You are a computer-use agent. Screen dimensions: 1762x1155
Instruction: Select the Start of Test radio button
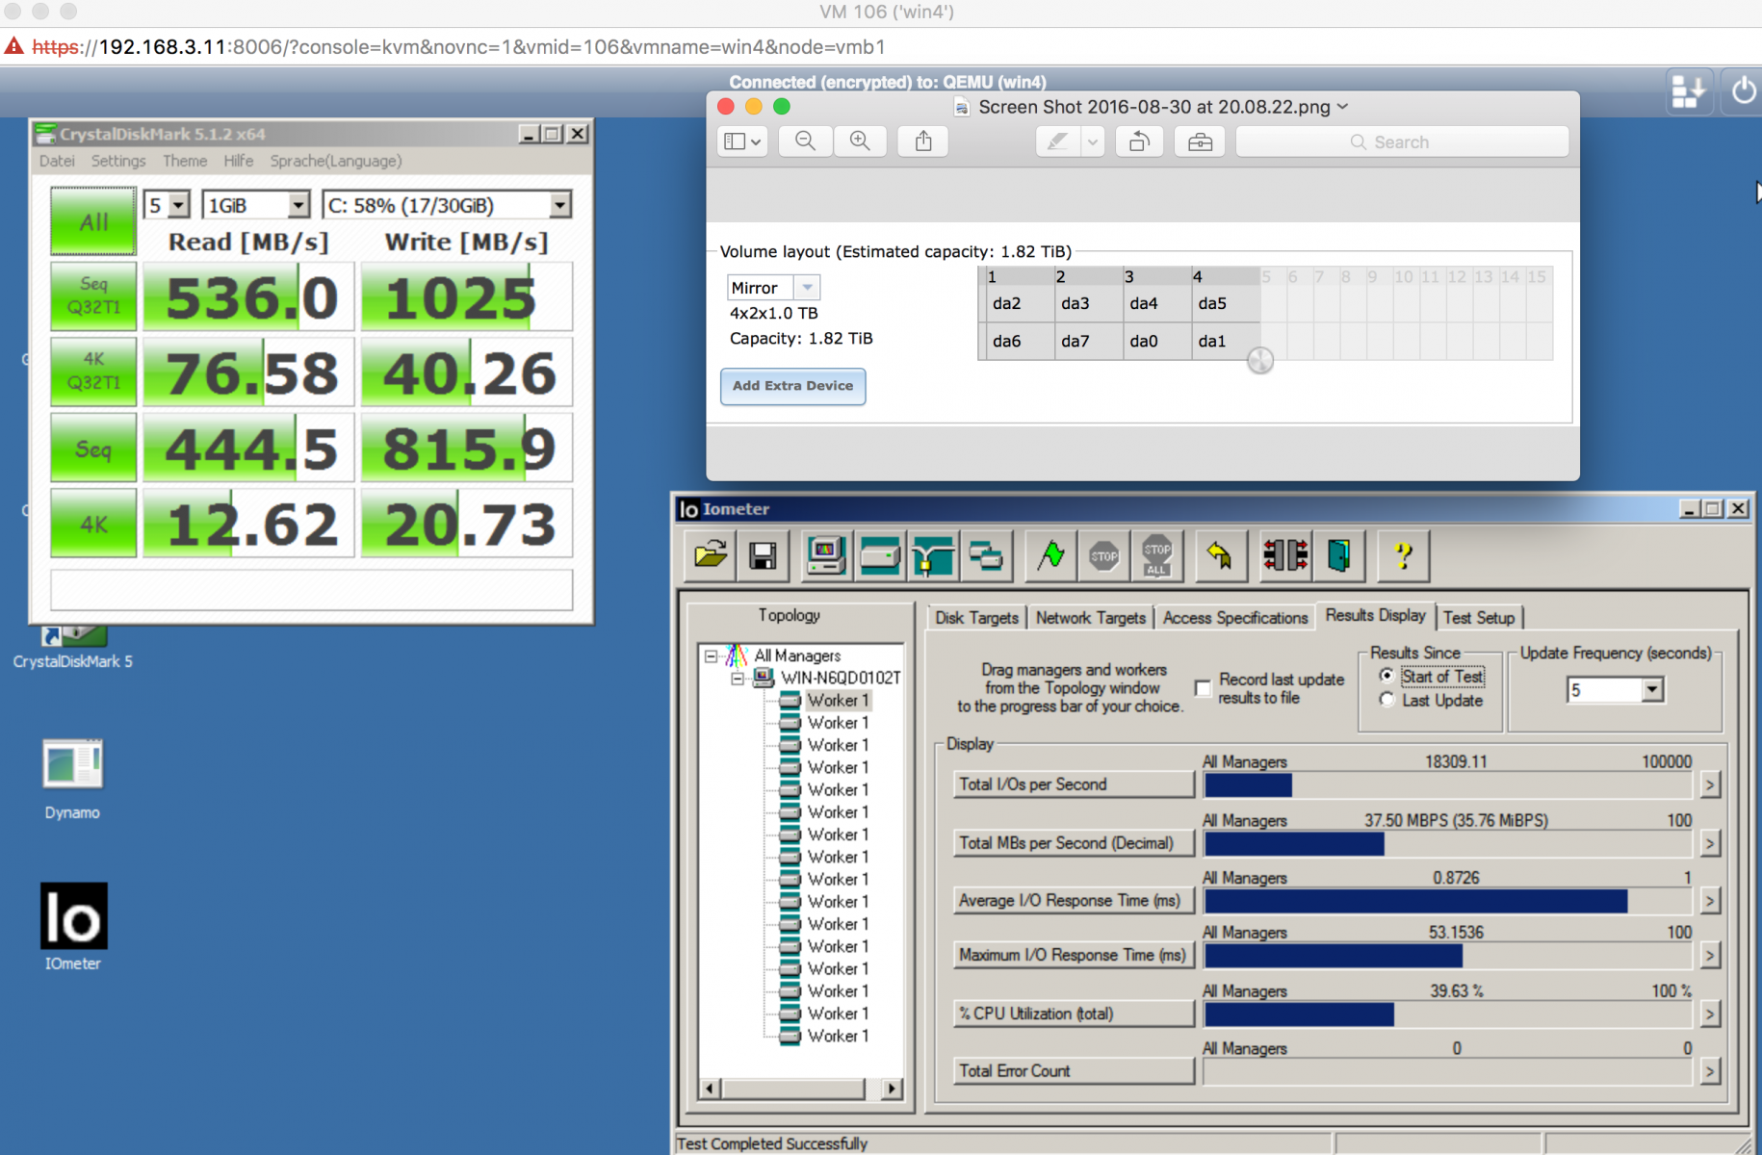point(1386,676)
